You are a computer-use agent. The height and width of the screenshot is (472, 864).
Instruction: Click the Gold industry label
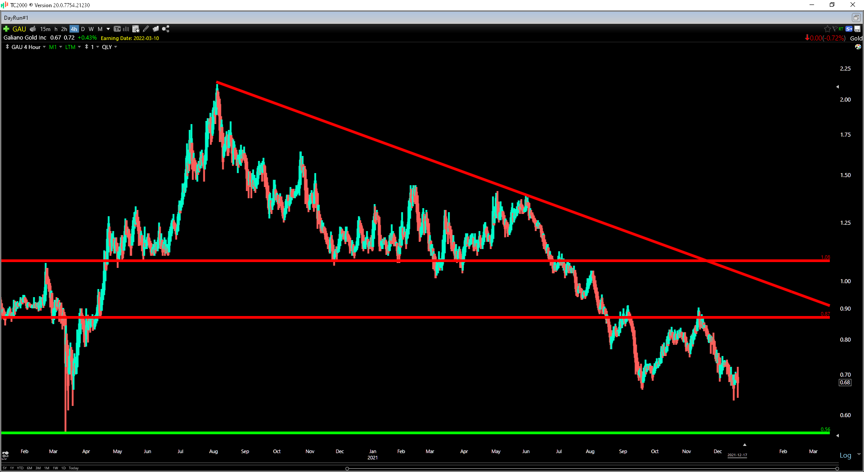856,38
